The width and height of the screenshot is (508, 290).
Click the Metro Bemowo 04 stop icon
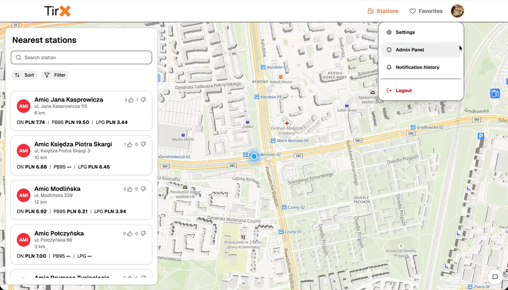(x=273, y=141)
